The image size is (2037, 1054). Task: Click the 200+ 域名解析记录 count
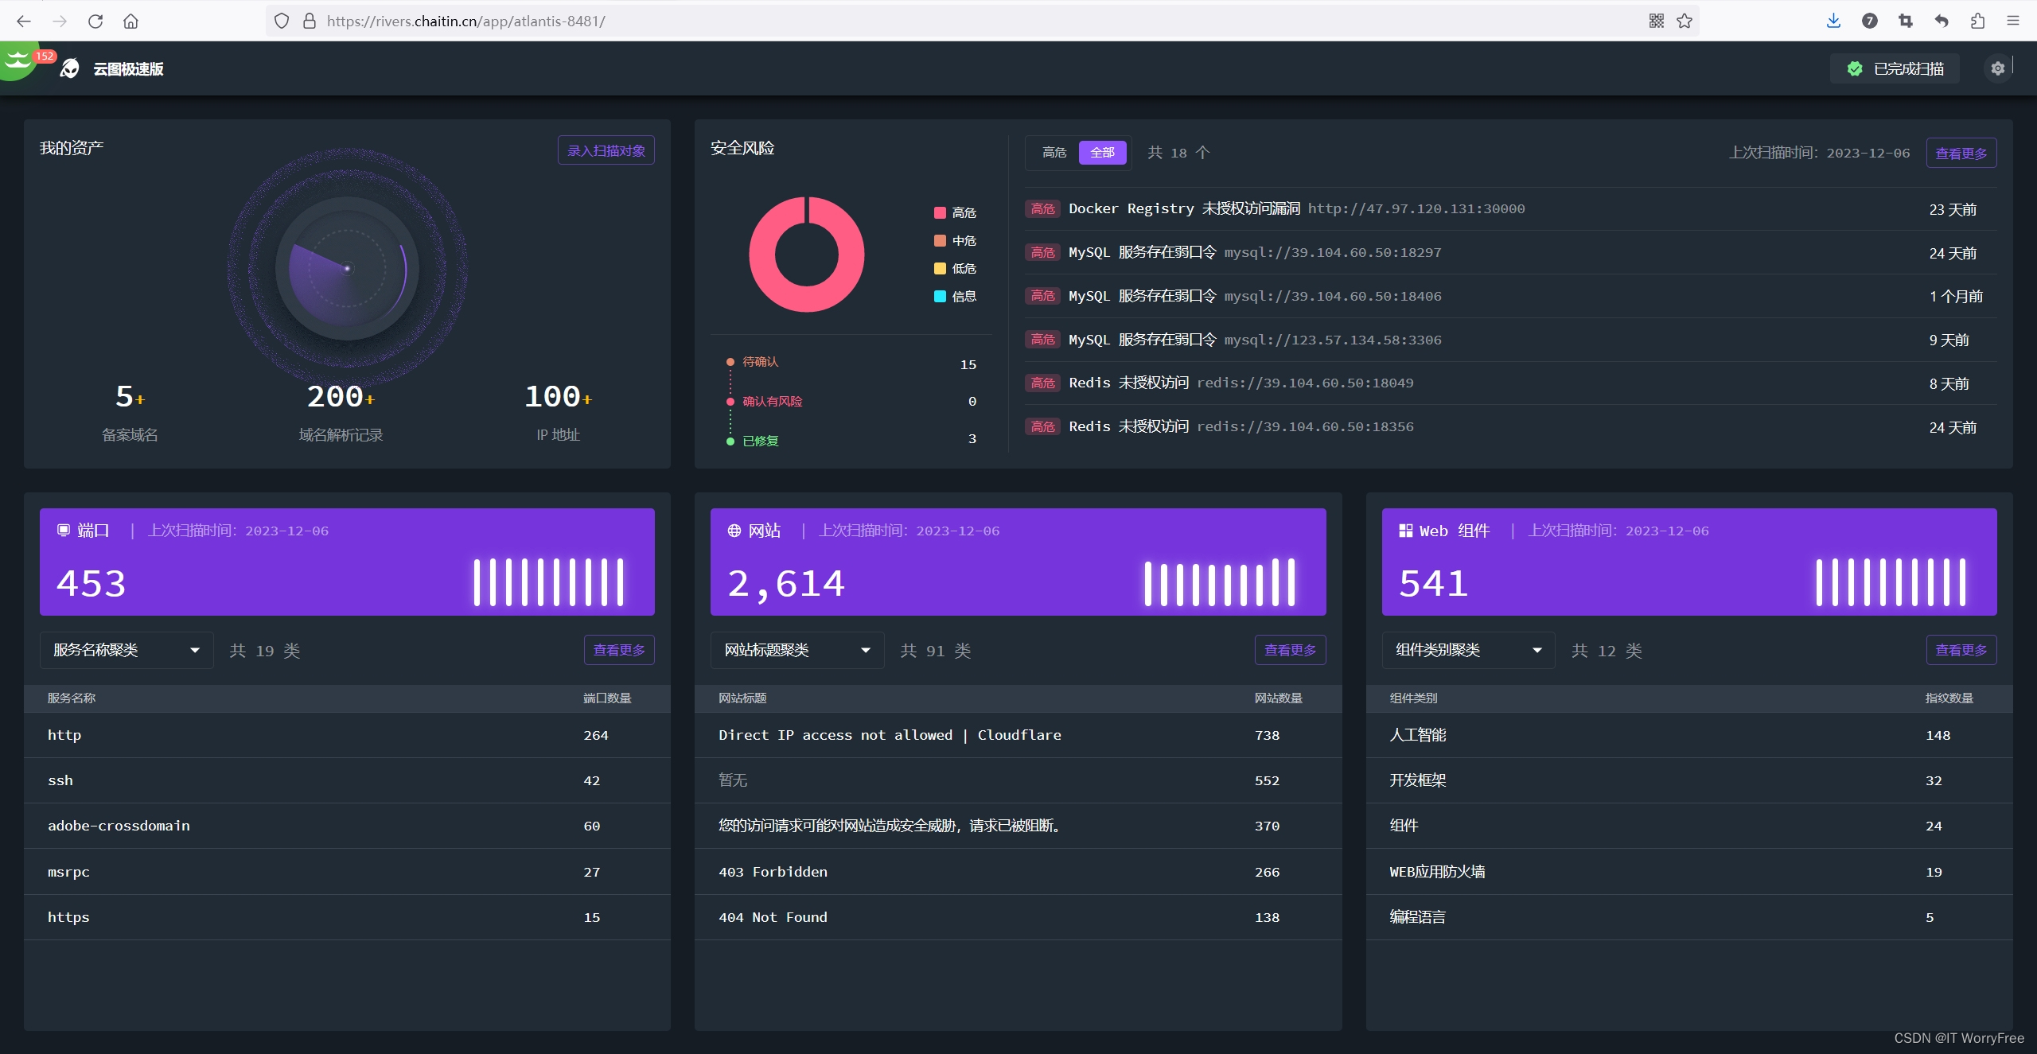coord(341,397)
